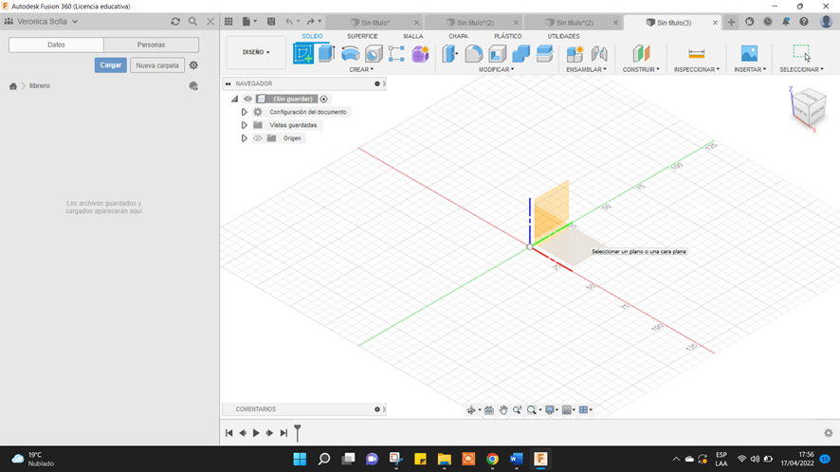Open the INSERTAR dropdown menu

pos(750,69)
